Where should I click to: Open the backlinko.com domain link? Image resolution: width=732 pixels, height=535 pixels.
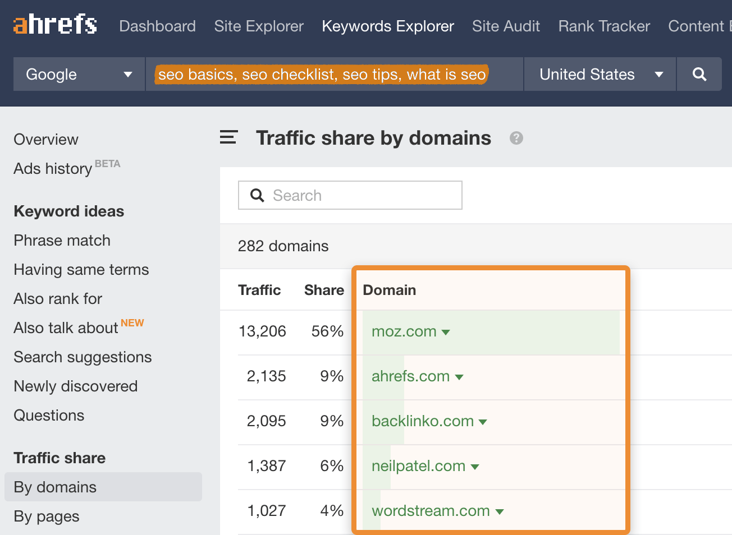(x=422, y=421)
